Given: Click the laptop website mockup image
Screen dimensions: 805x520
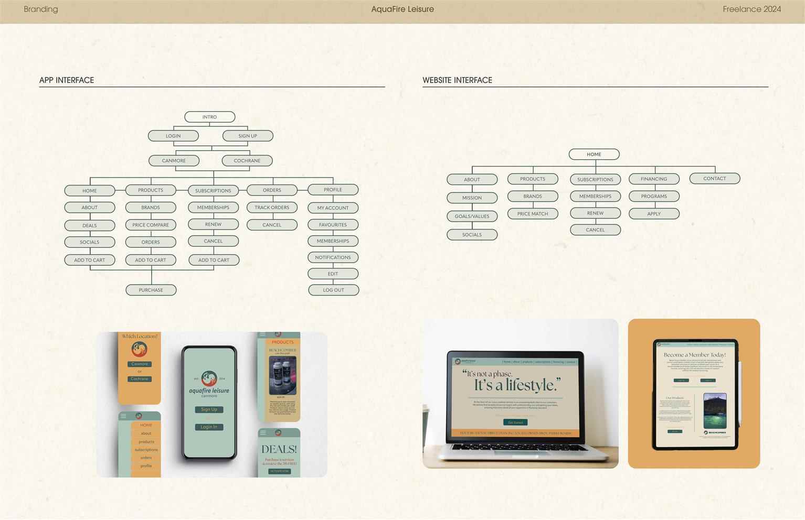Looking at the screenshot, I should [521, 393].
